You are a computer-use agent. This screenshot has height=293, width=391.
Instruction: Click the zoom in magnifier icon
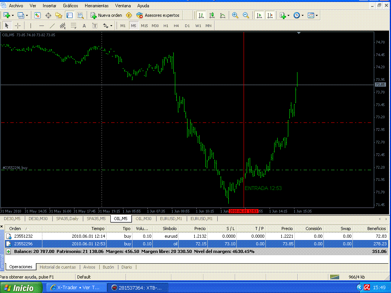[235, 15]
